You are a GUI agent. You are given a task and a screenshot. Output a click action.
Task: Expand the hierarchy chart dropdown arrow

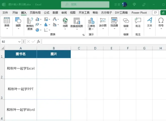[x=49, y=19]
